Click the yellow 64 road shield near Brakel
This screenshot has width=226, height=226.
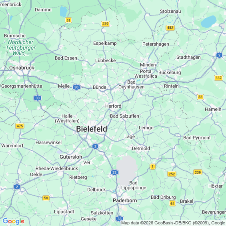[172, 204]
